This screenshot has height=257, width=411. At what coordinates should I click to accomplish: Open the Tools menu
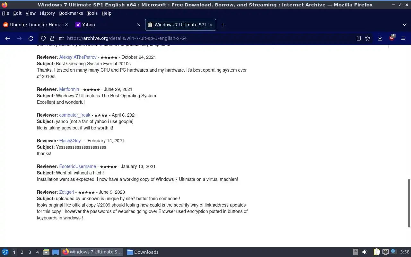point(92,13)
